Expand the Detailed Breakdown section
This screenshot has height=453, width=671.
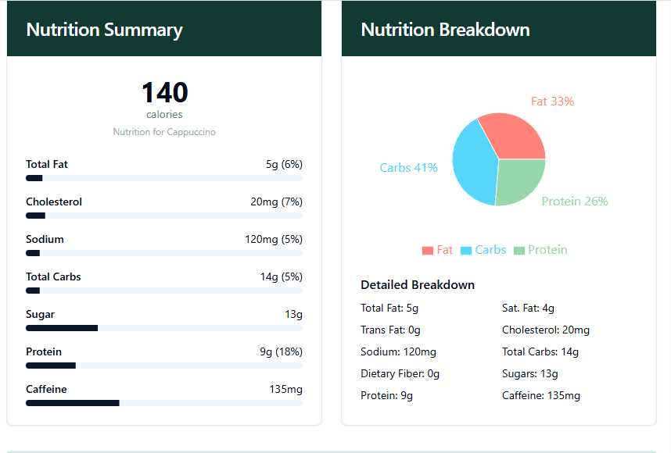[418, 285]
